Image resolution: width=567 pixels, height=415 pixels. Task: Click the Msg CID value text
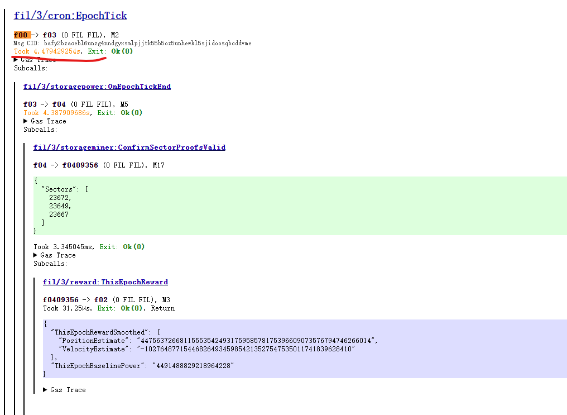(147, 43)
